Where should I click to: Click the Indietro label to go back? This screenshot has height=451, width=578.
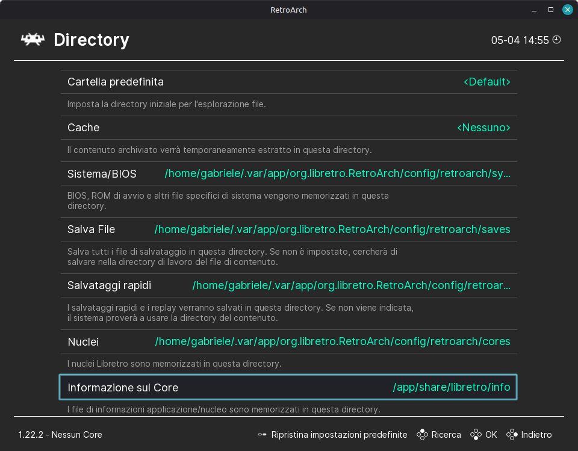(536, 435)
